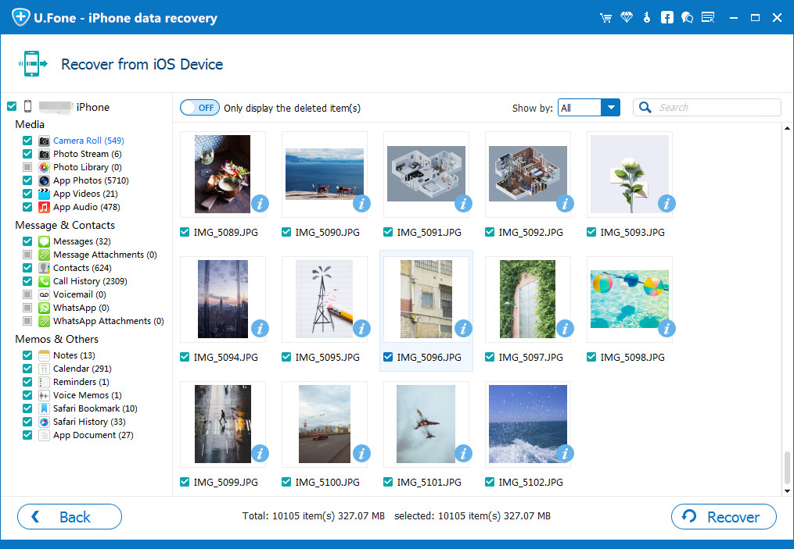The height and width of the screenshot is (549, 794).
Task: Uncheck Messages (32) checkbox
Action: (x=27, y=241)
